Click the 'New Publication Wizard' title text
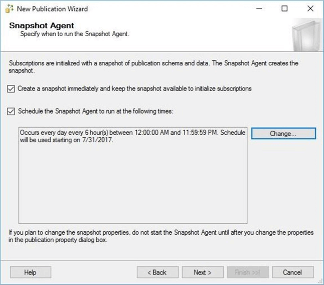 coord(52,9)
